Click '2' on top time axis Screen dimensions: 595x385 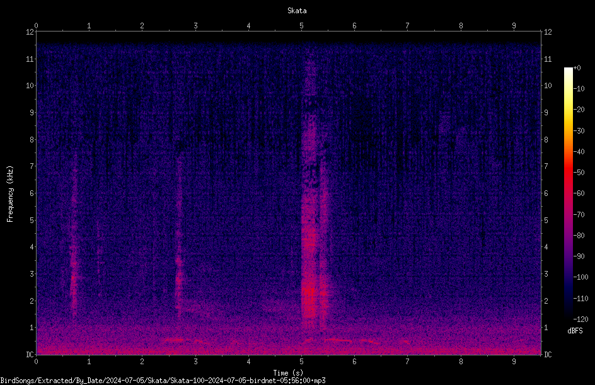pyautogui.click(x=142, y=25)
